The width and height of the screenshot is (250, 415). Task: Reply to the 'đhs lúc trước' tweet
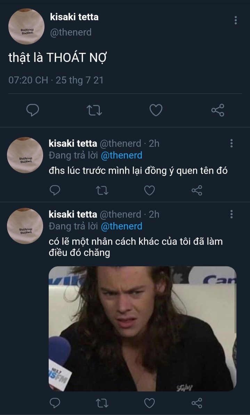click(55, 190)
